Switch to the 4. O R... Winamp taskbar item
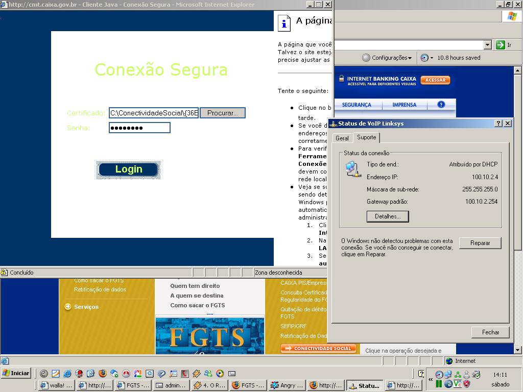This screenshot has height=392, width=523. (x=210, y=385)
